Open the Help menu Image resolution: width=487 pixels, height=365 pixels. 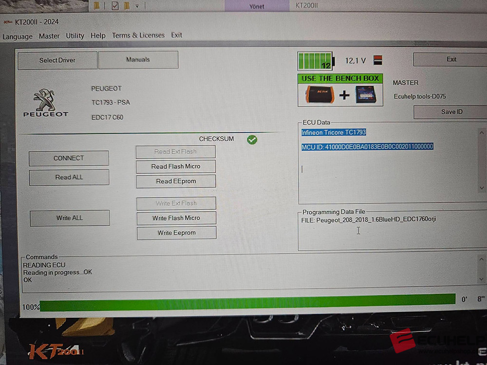[x=98, y=36]
